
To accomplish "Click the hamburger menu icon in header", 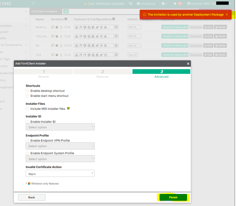I will pyautogui.click(x=33, y=3).
